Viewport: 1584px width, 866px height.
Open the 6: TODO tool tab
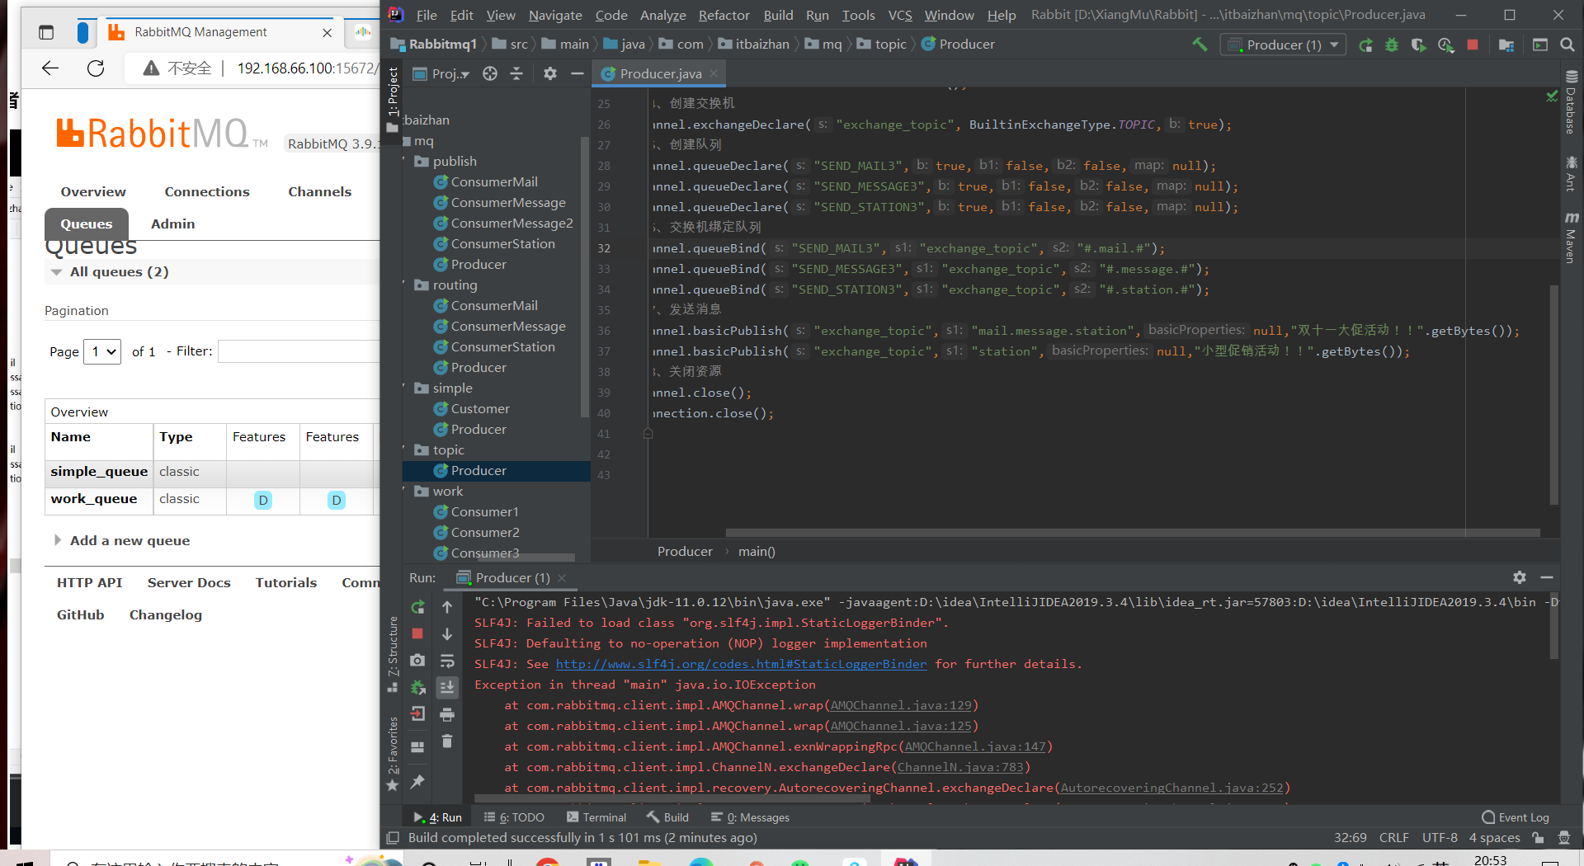point(514,817)
